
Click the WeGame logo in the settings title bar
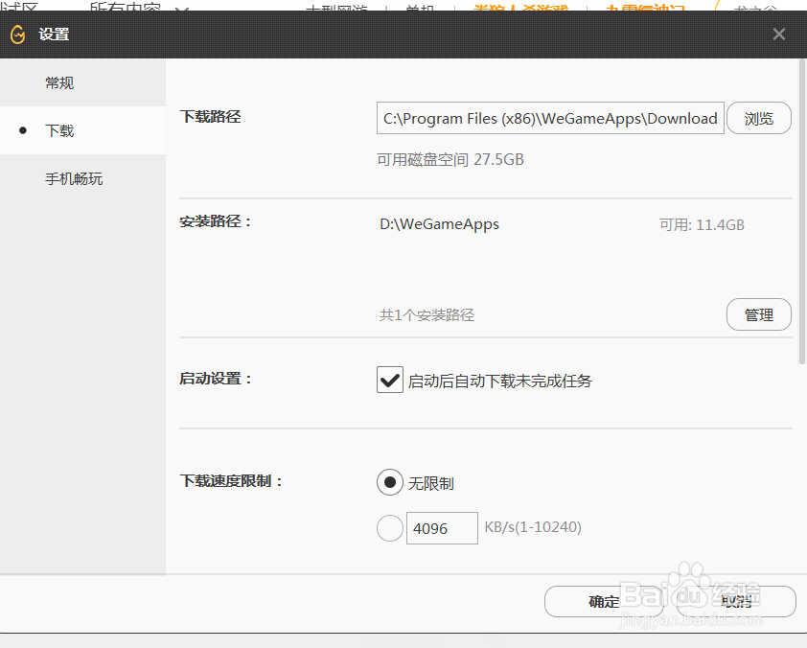click(x=16, y=34)
